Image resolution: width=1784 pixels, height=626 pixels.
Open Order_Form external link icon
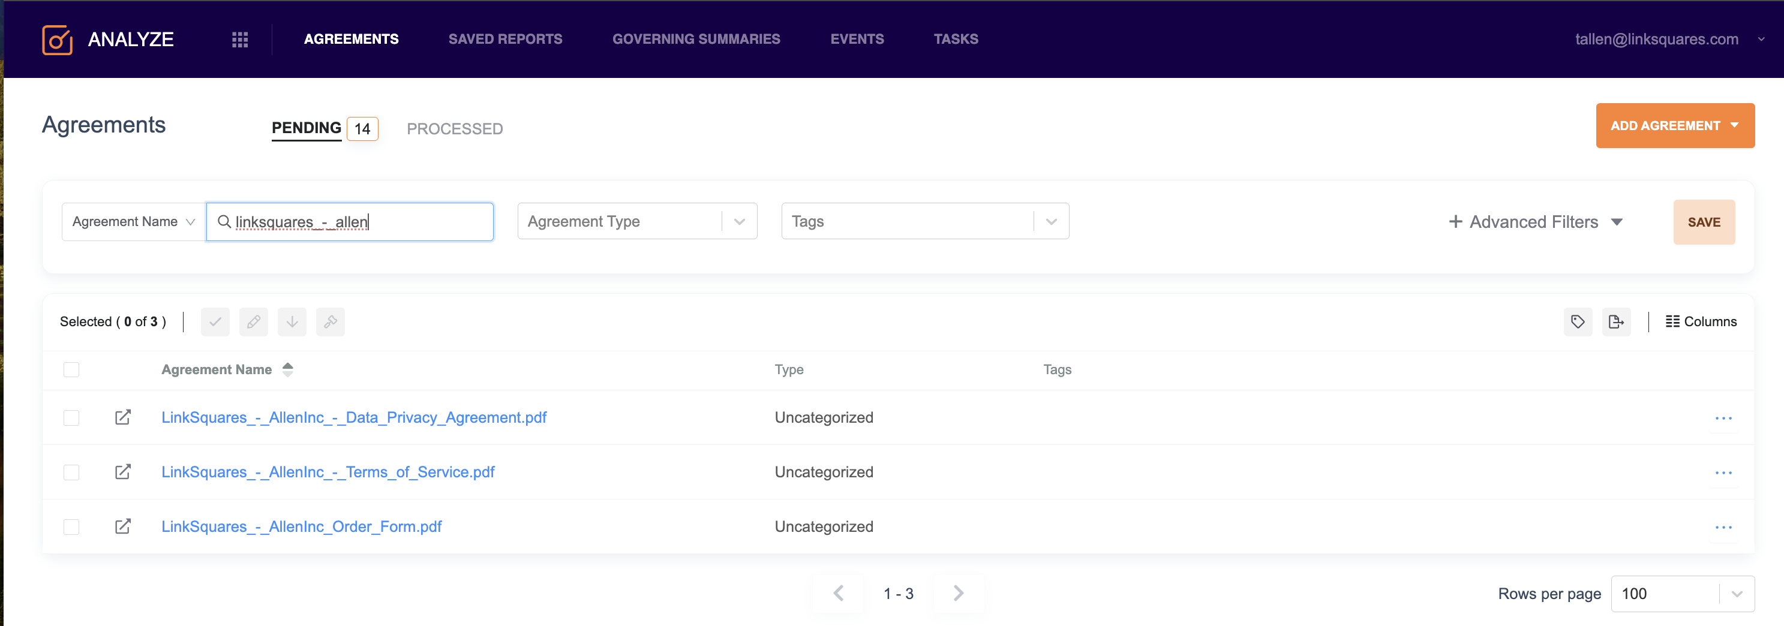pyautogui.click(x=122, y=527)
